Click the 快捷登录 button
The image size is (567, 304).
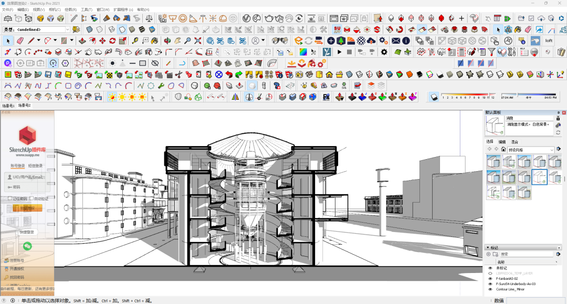(x=27, y=232)
